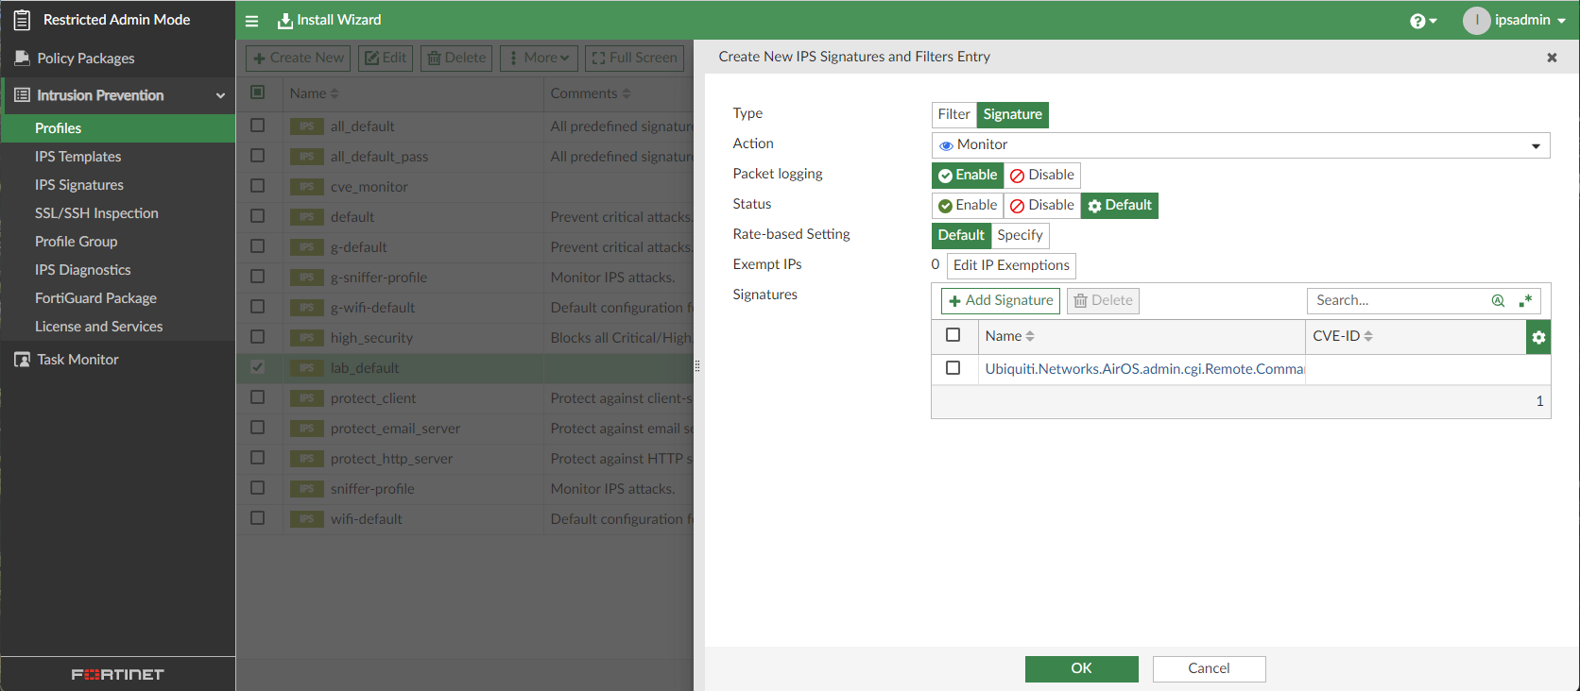Viewport: 1580px width, 691px height.
Task: Check the select-all signatures header checkbox
Action: 953,335
